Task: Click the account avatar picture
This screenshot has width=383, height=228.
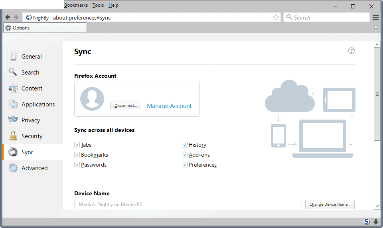Action: (x=92, y=99)
